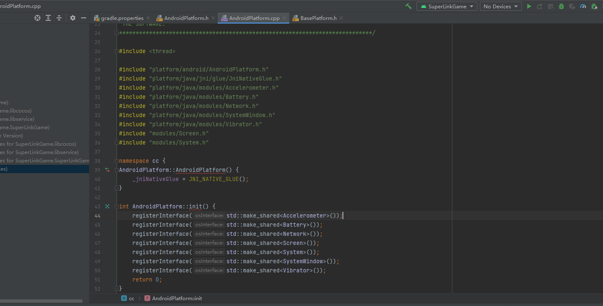The image size is (603, 306).
Task: Click the "modules/Screen.h" include
Action: coord(179,133)
